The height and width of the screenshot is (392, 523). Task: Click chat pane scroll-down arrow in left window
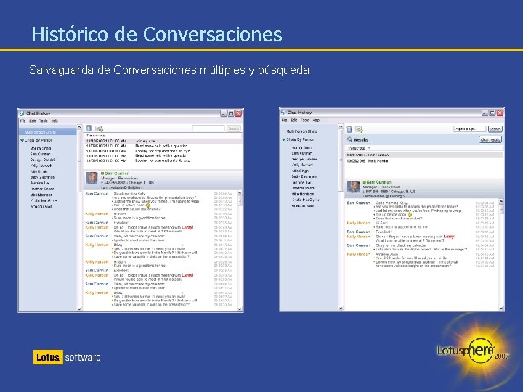coord(240,309)
